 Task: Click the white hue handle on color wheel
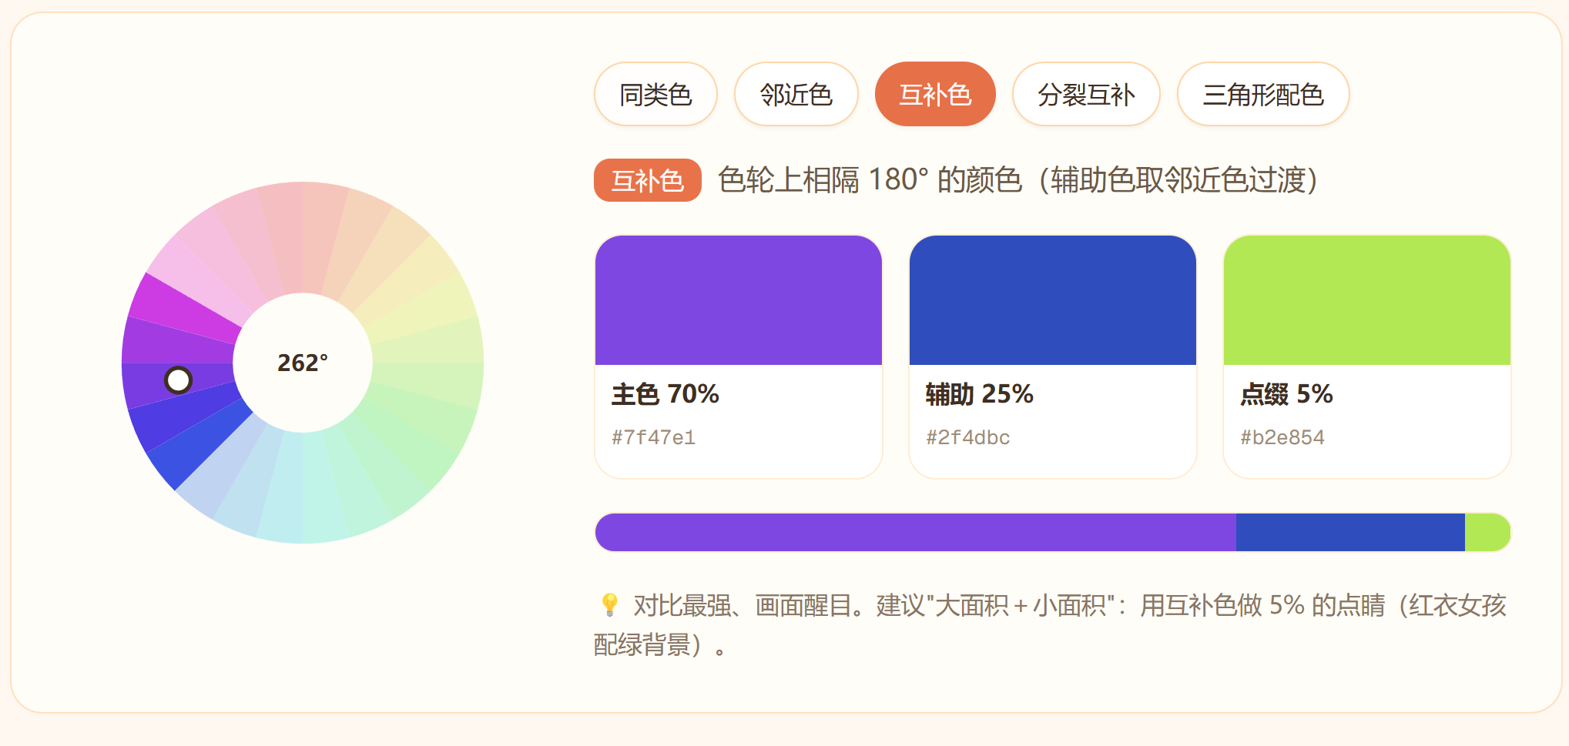coord(179,380)
